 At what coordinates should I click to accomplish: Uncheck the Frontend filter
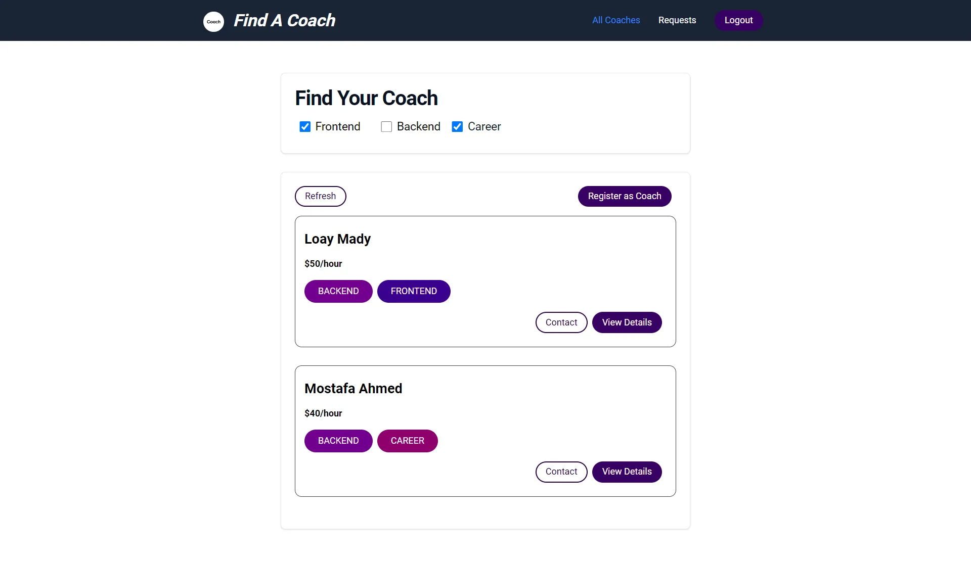[x=305, y=126]
